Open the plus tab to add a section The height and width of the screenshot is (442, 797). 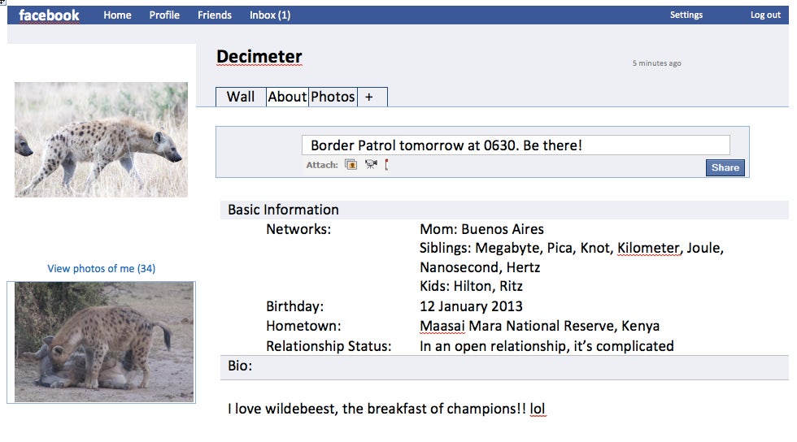coord(372,97)
